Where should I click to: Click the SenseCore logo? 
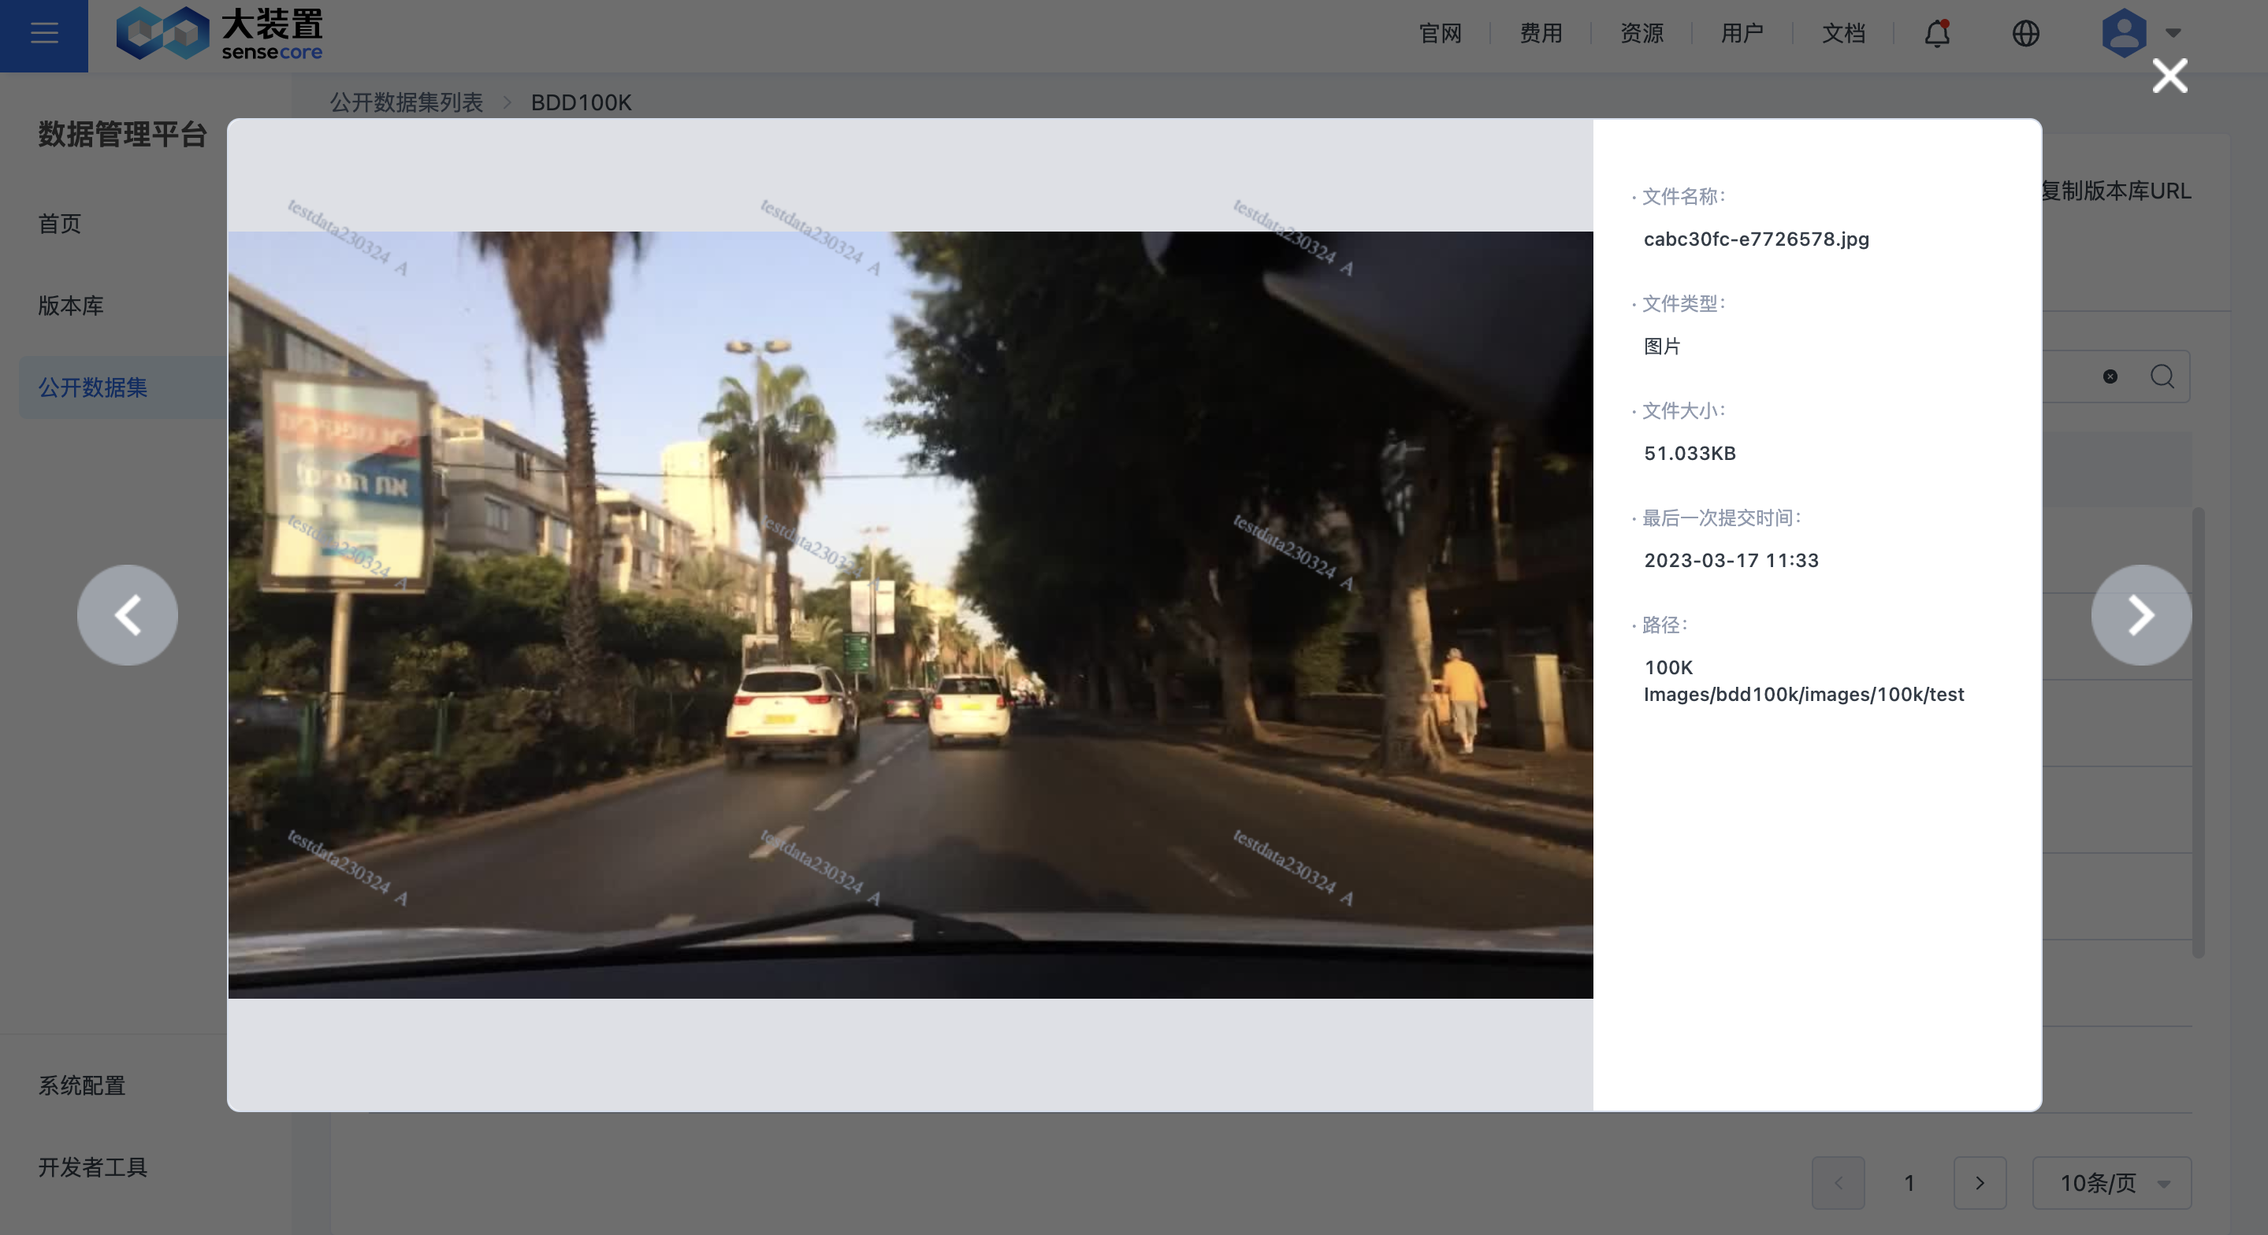[x=219, y=35]
